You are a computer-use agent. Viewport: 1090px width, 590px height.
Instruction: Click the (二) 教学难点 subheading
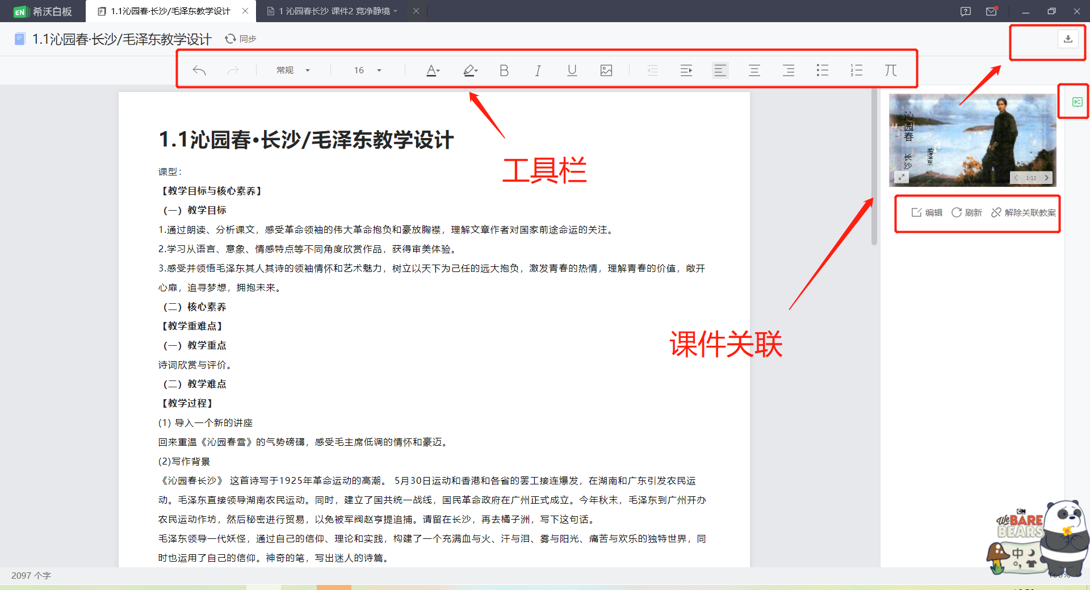(x=195, y=384)
